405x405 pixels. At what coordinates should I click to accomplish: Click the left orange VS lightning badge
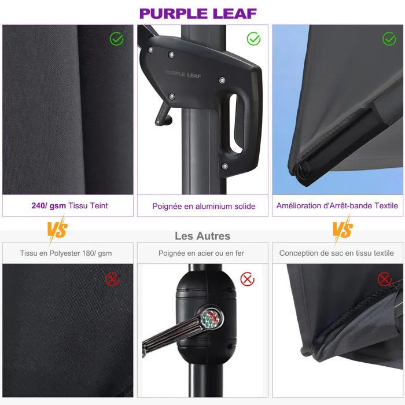[x=57, y=229]
